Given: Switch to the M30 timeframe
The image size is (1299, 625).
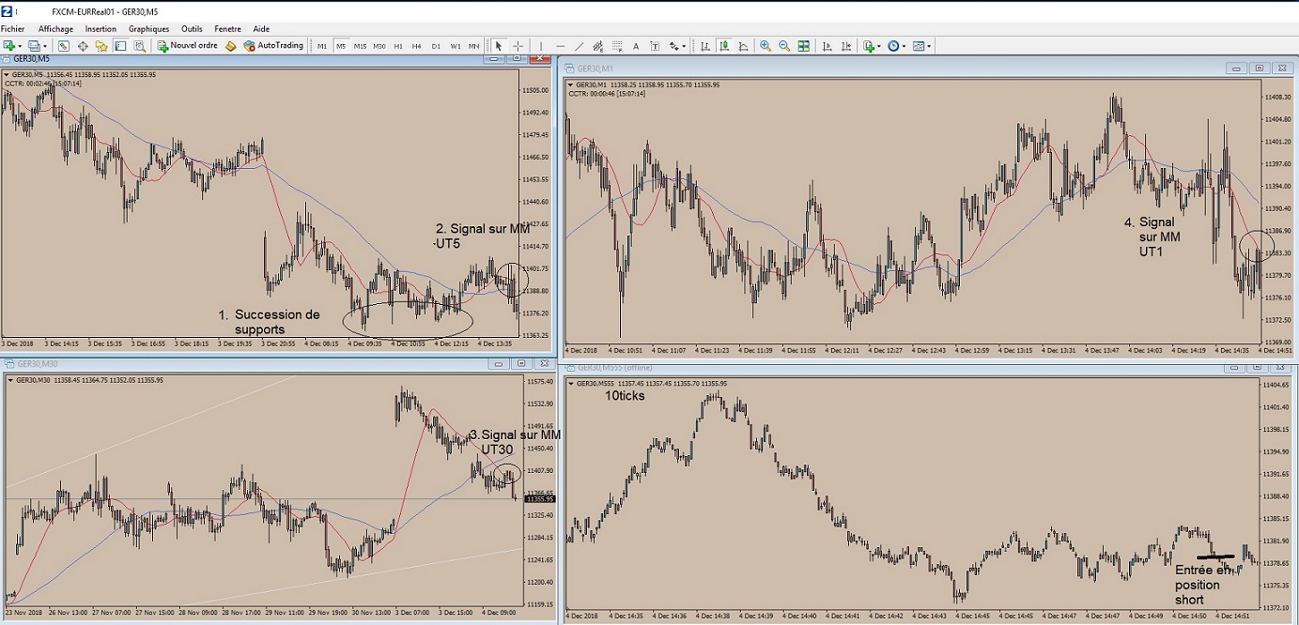Looking at the screenshot, I should pyautogui.click(x=379, y=46).
